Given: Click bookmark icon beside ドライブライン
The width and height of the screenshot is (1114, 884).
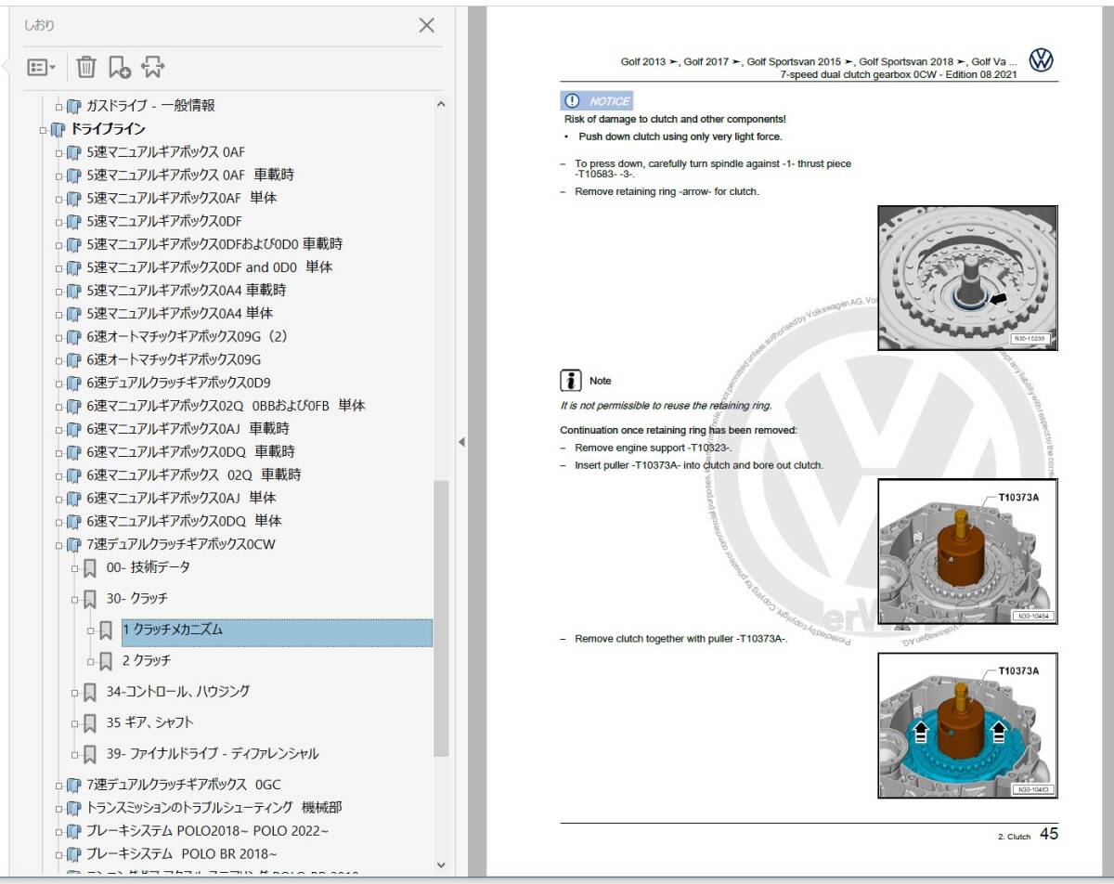Looking at the screenshot, I should tap(58, 130).
